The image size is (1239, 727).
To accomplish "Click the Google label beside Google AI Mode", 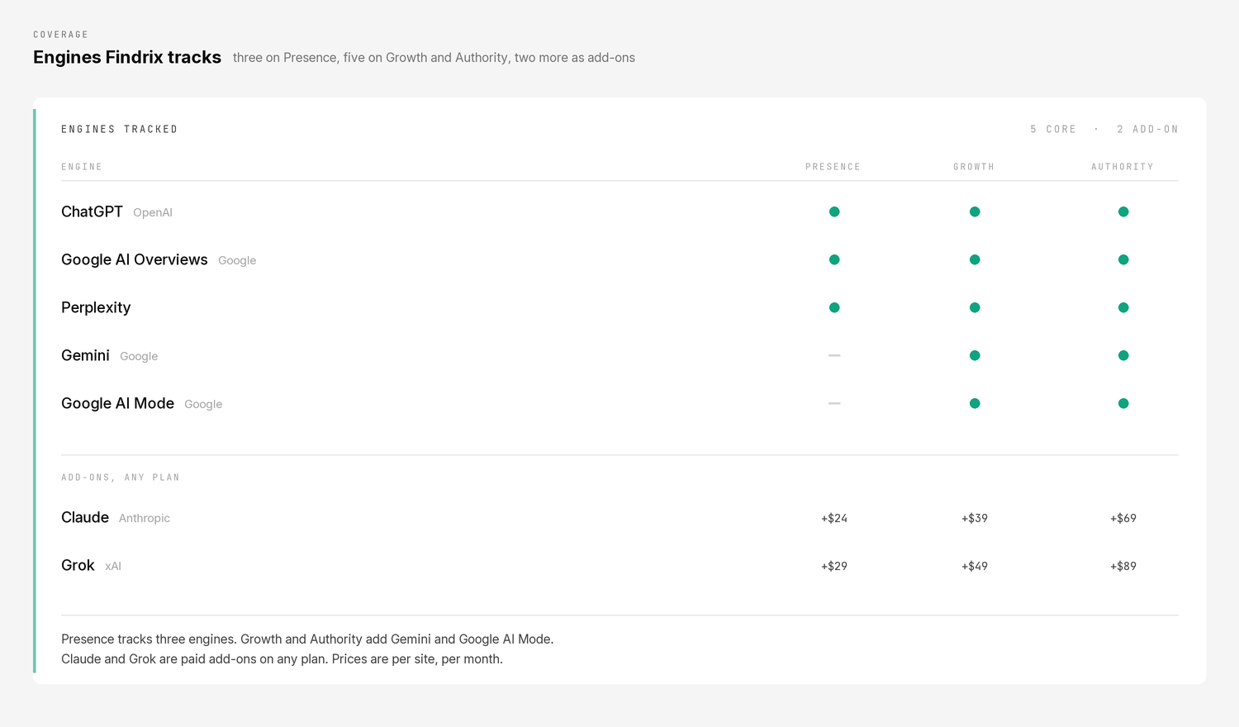I will 203,404.
